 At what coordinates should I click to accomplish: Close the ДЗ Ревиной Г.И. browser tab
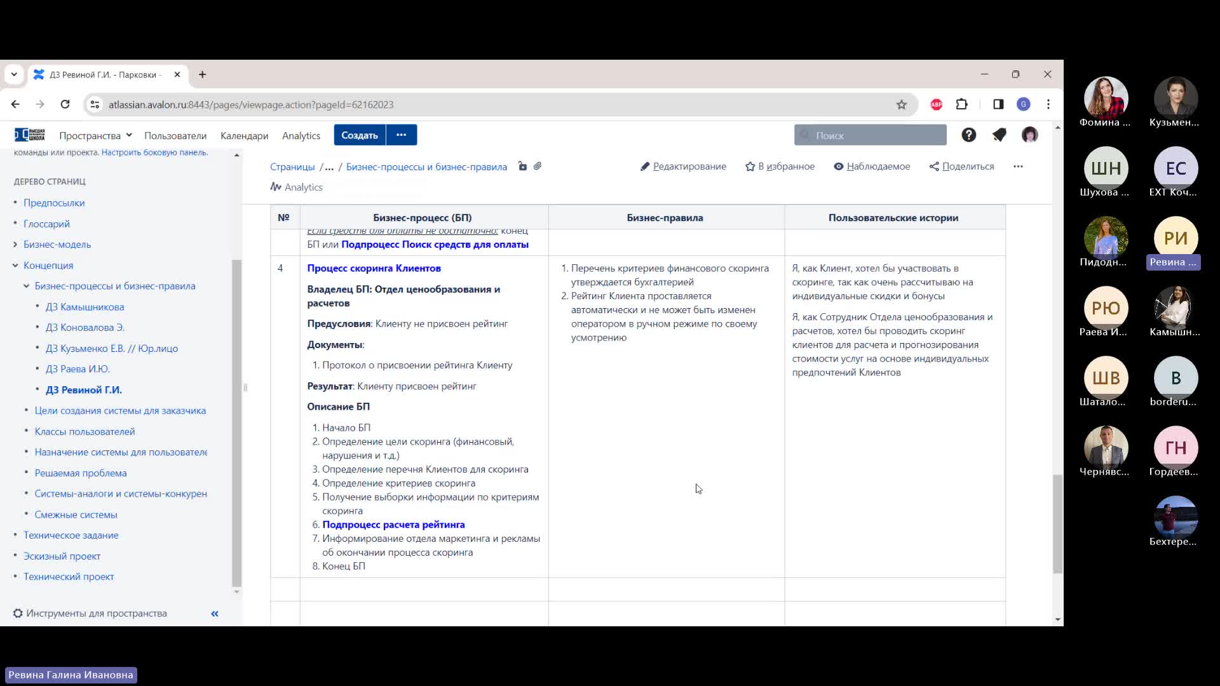pyautogui.click(x=177, y=74)
